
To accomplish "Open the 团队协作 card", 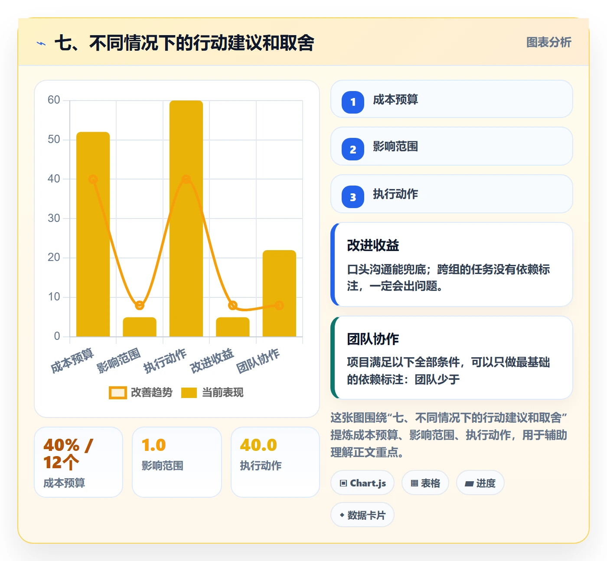I will tap(452, 358).
